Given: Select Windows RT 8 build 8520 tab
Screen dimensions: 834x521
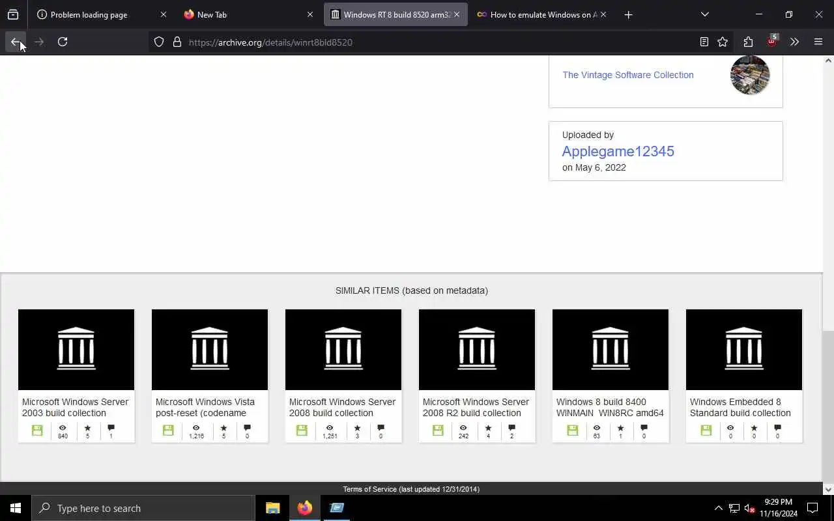Looking at the screenshot, I should [x=395, y=14].
